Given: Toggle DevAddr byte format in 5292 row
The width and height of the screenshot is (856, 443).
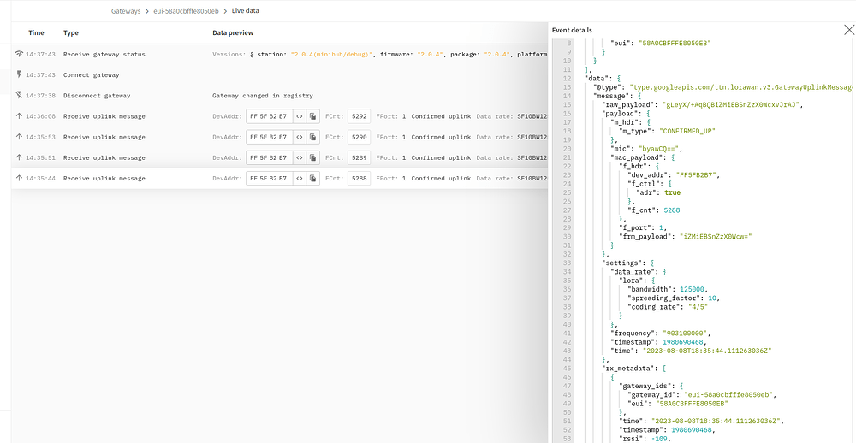Looking at the screenshot, I should (x=300, y=116).
